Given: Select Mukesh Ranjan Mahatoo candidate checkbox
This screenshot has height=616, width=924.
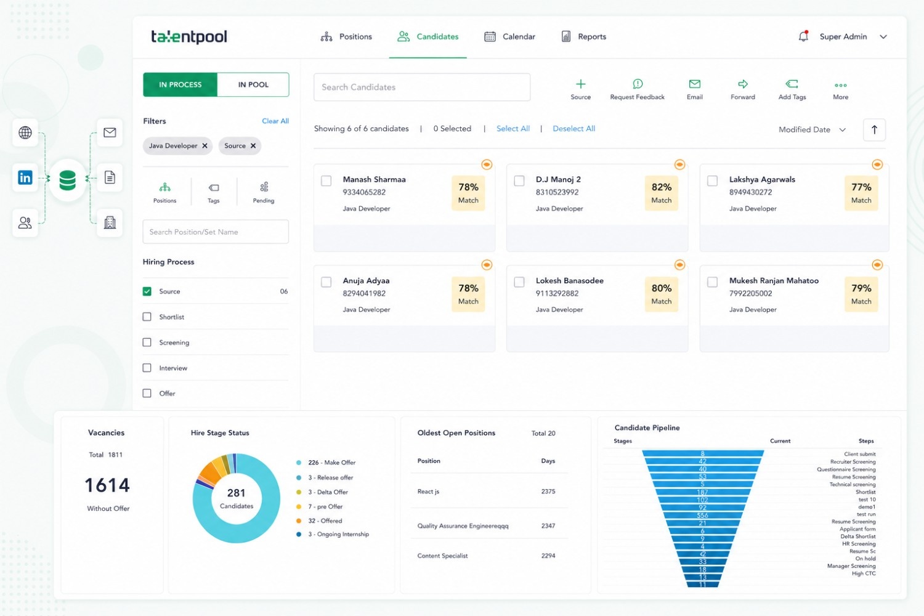Looking at the screenshot, I should point(712,282).
